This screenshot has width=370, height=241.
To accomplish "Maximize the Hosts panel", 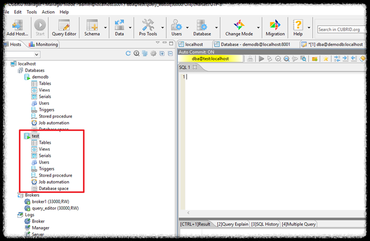I will pyautogui.click(x=171, y=43).
